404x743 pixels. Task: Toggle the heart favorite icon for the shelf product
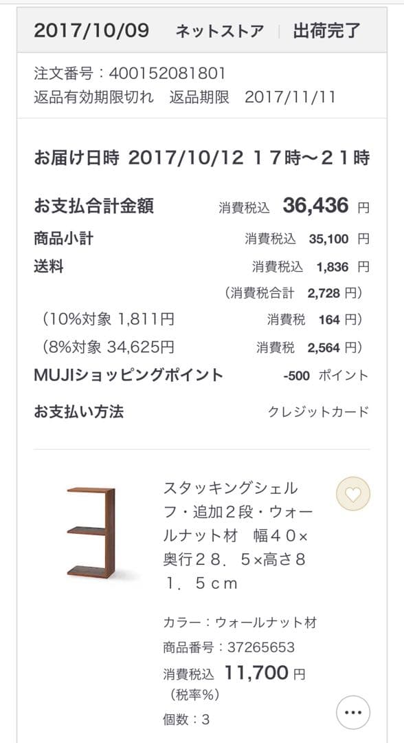pyautogui.click(x=352, y=495)
